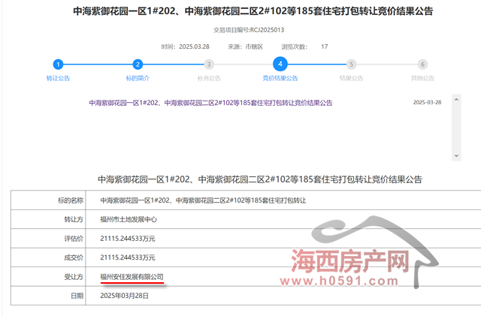Click step 2 circle for 标的简介
Screen dimensions: 481x316
138,65
